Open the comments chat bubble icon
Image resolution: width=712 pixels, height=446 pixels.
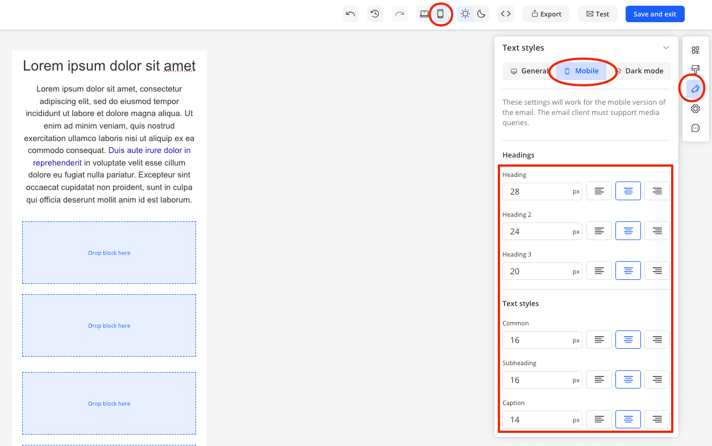coord(696,128)
